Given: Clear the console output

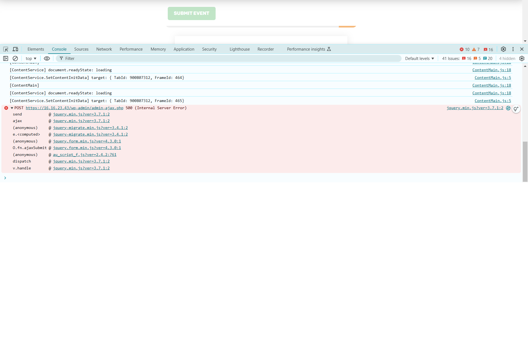Looking at the screenshot, I should click(15, 59).
